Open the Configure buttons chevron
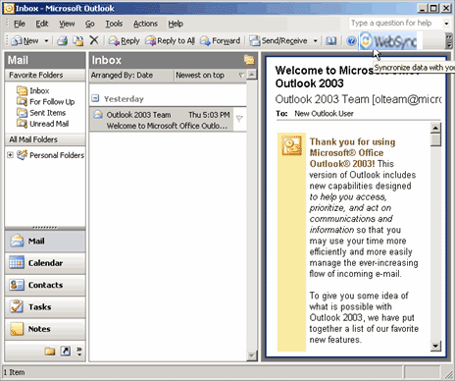This screenshot has width=455, height=381. click(x=79, y=352)
